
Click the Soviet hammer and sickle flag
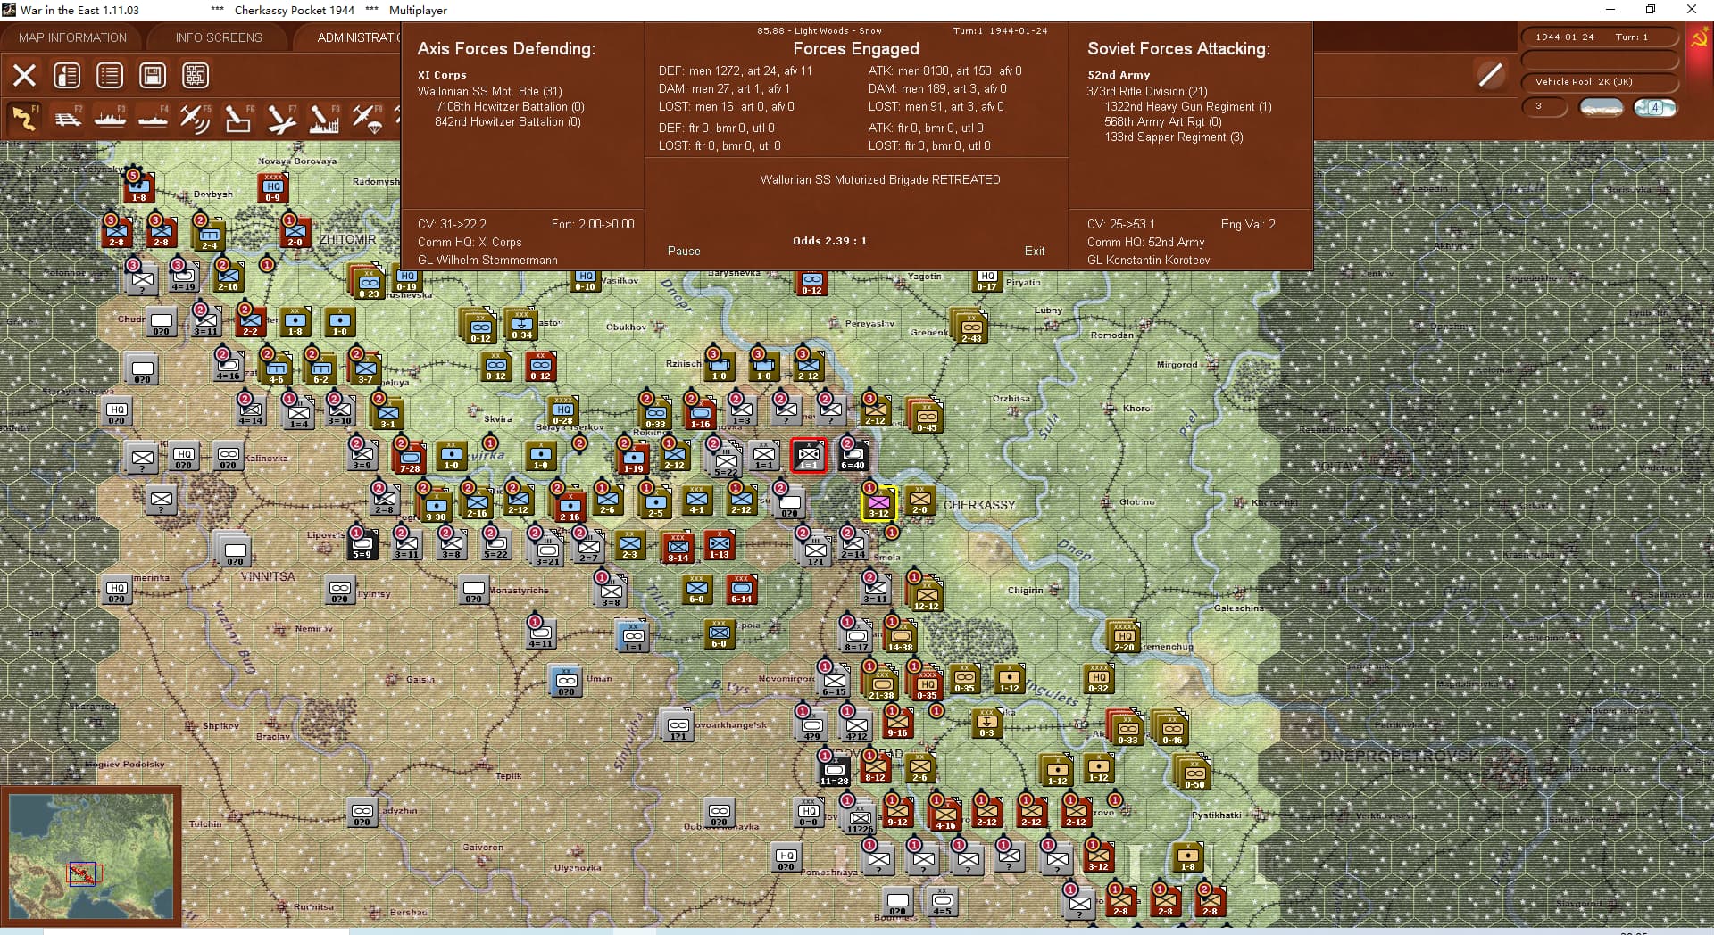(1699, 38)
